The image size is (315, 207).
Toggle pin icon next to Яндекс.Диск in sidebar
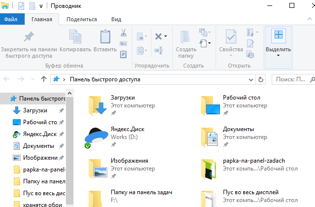click(x=62, y=134)
